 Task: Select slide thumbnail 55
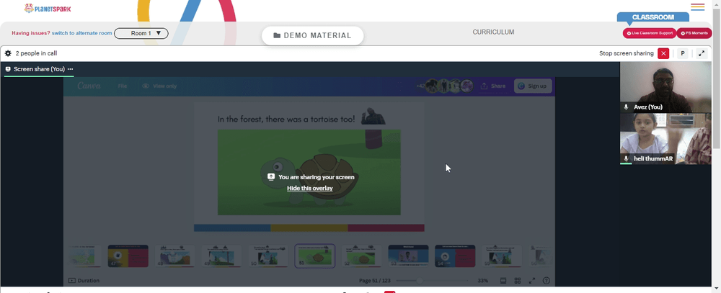coord(502,256)
